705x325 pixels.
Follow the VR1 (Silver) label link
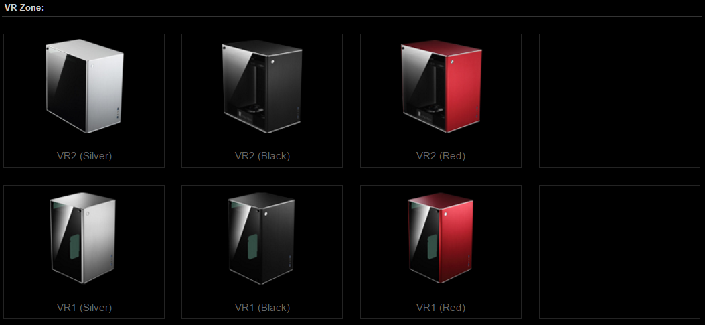tap(84, 308)
